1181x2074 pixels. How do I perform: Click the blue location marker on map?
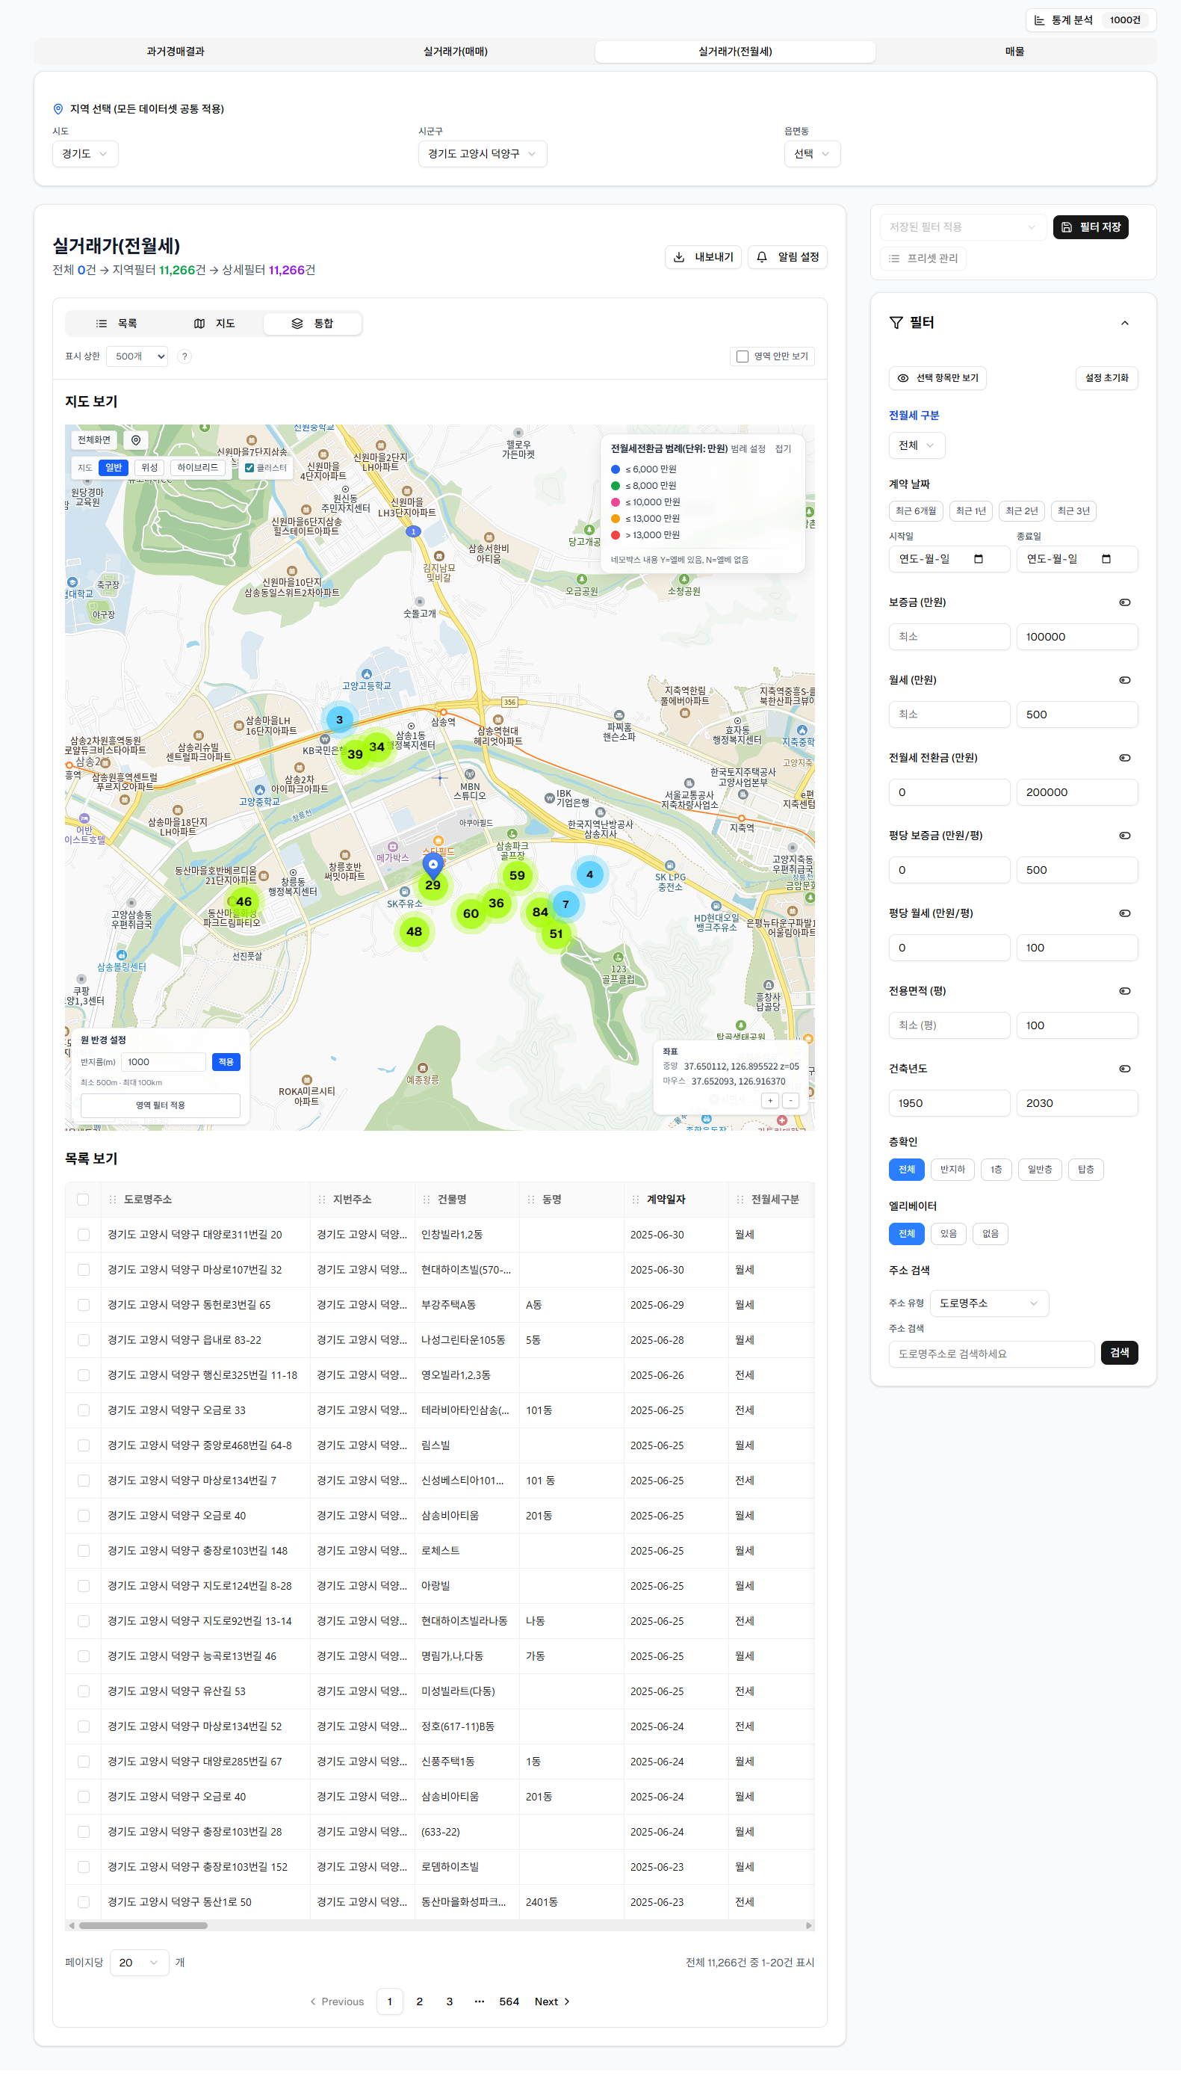[433, 865]
